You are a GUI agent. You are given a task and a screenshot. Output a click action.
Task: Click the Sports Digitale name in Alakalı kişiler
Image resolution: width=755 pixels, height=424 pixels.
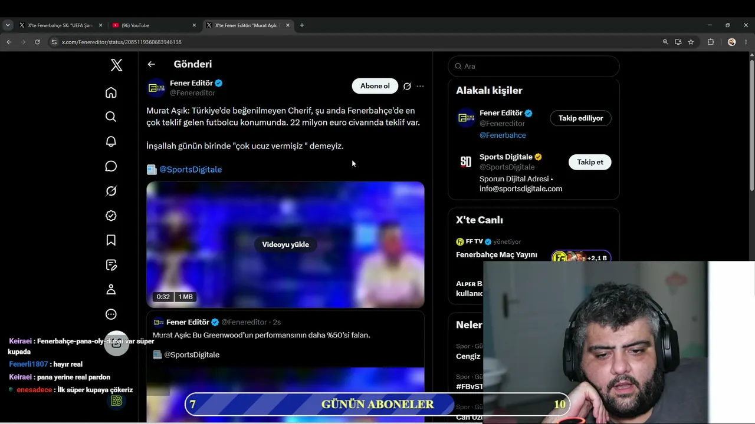505,157
